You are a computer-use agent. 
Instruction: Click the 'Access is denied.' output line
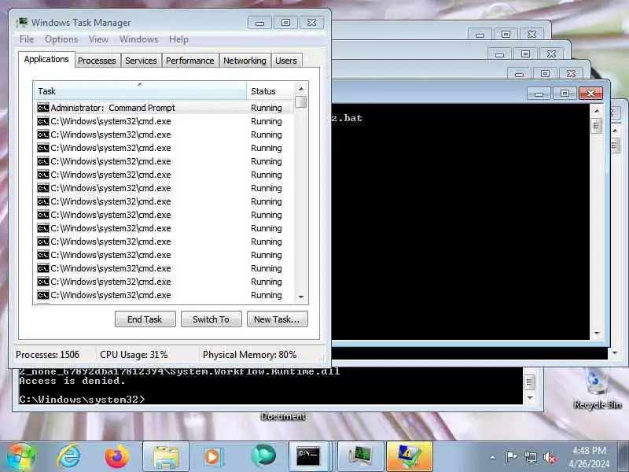click(x=72, y=381)
